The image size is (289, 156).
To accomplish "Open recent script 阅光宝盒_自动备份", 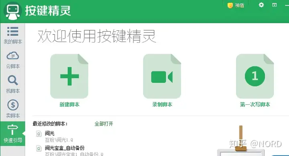I will (x=65, y=148).
